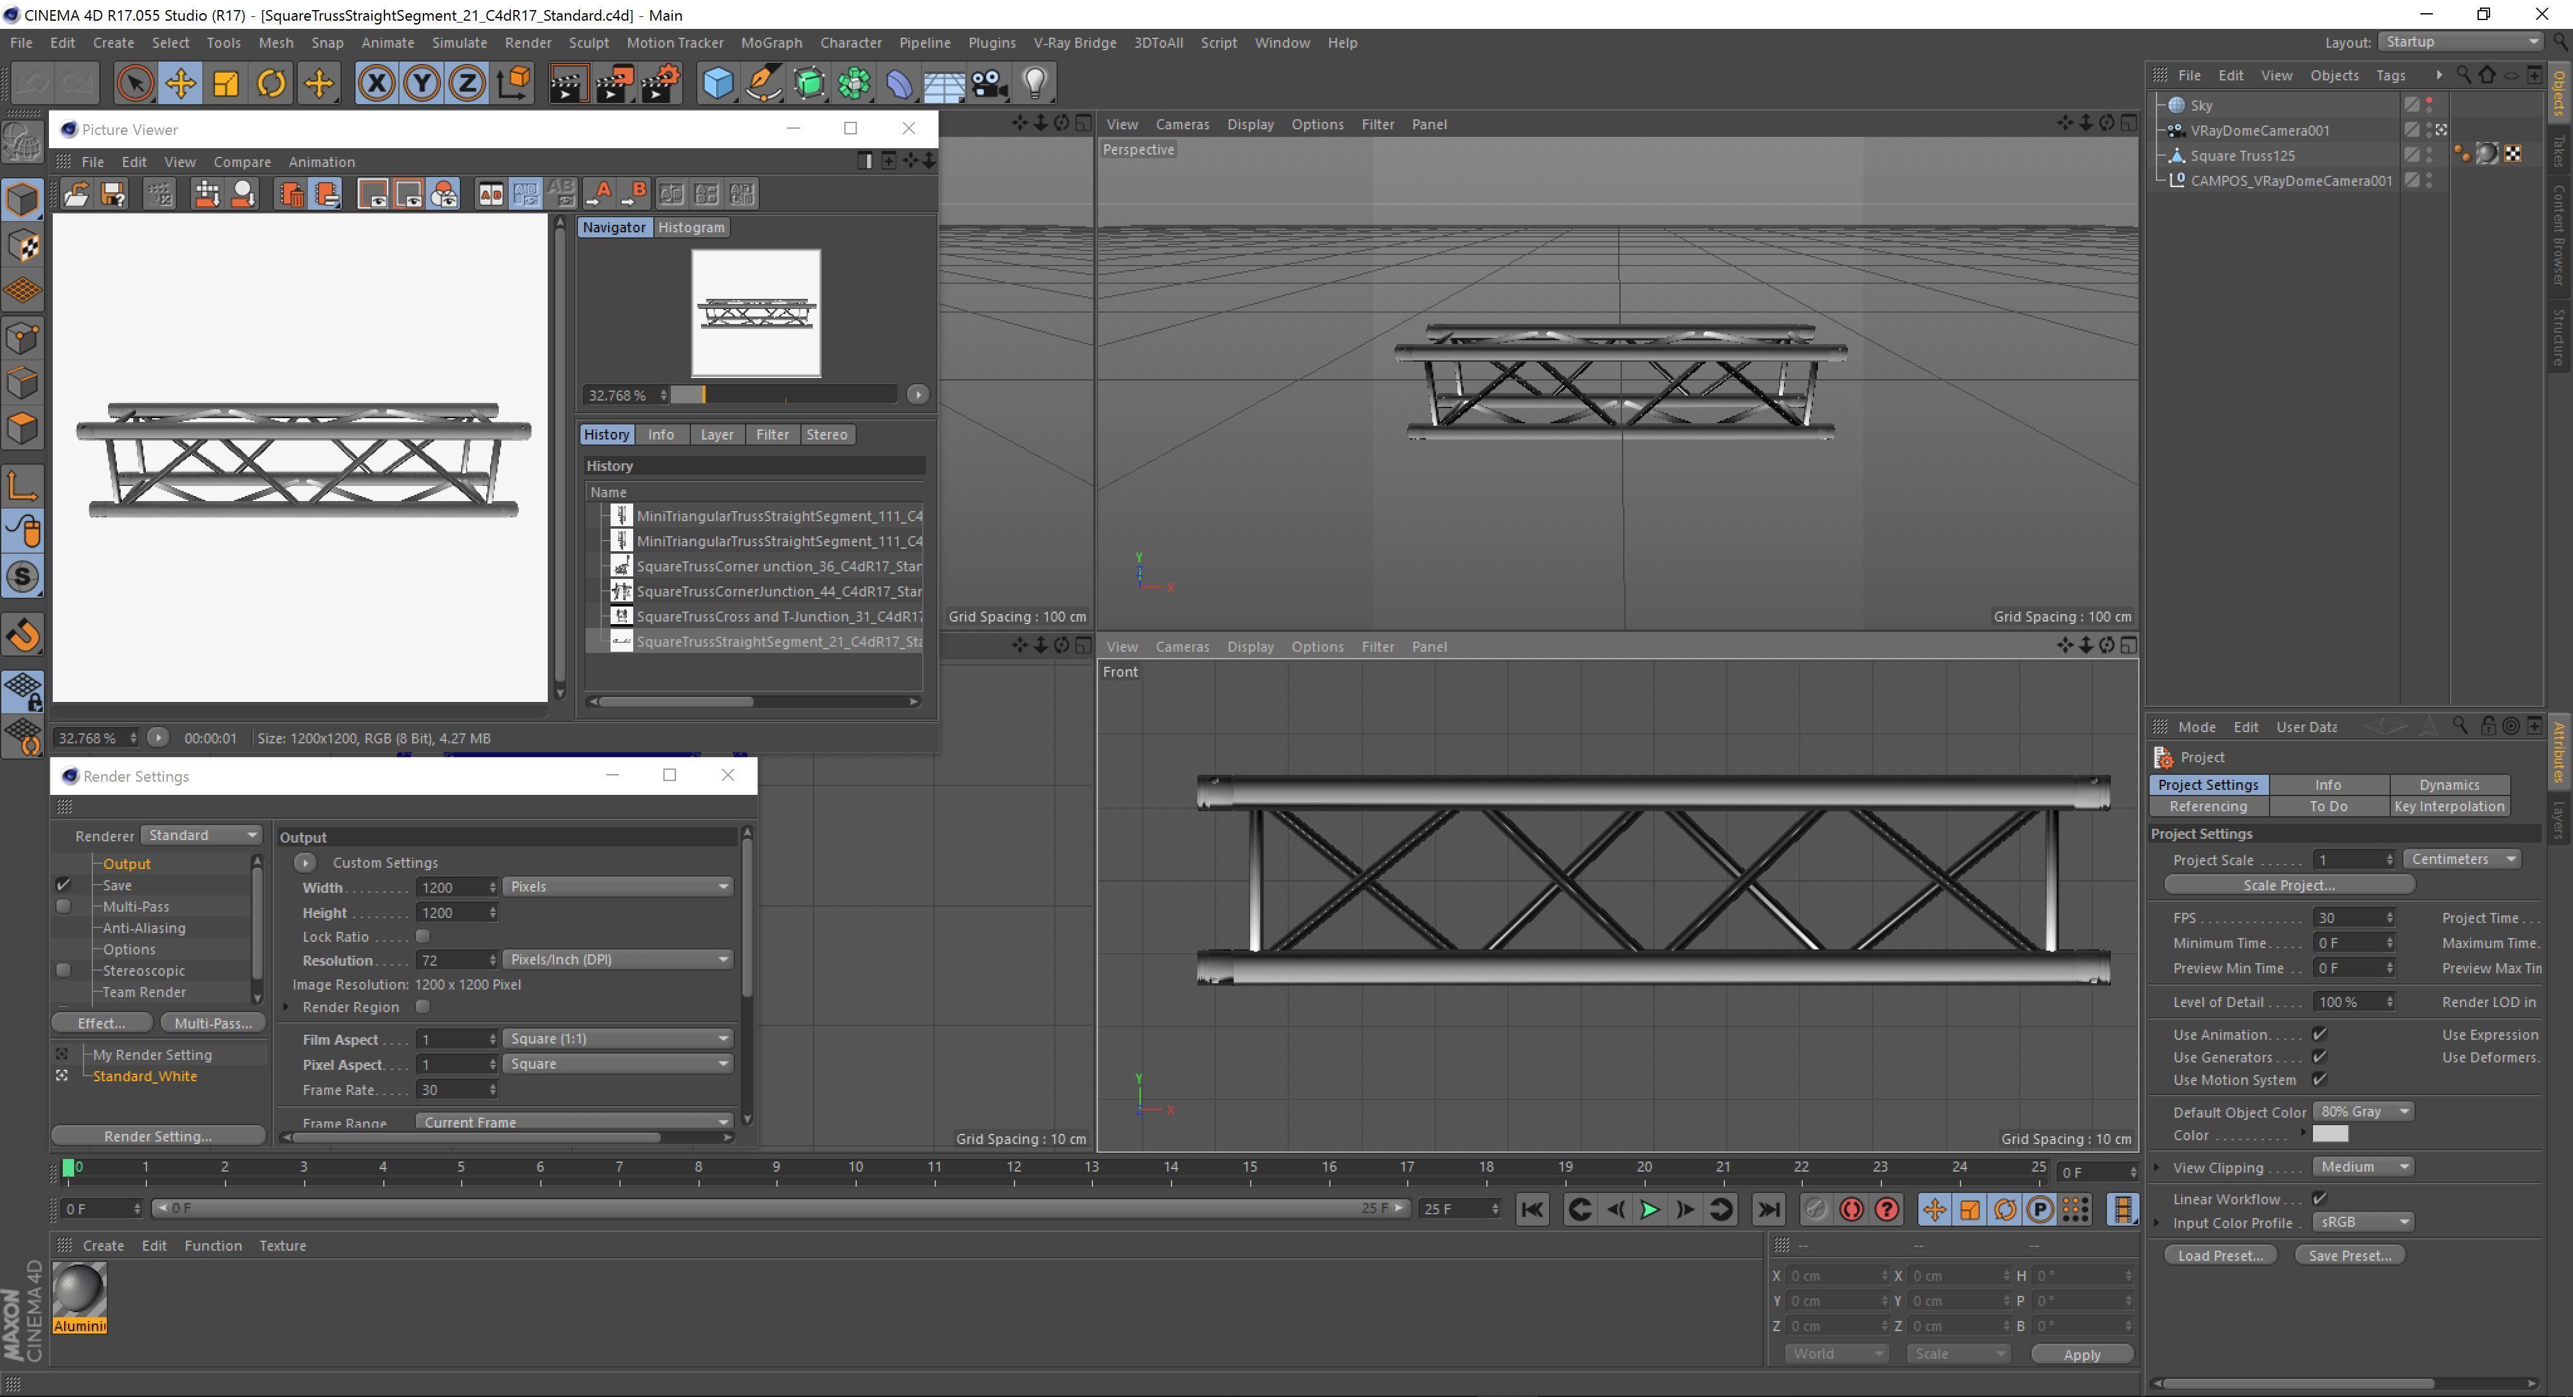Screen dimensions: 2573x1397
Task: Click the Navigator zoom slider
Action: 784,396
